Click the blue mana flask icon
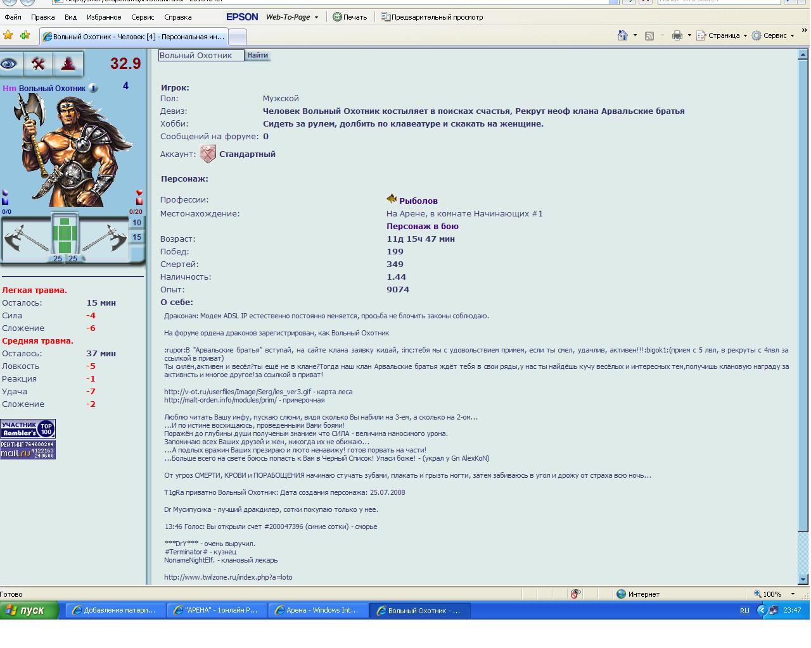811x648 pixels. pyautogui.click(x=5, y=197)
